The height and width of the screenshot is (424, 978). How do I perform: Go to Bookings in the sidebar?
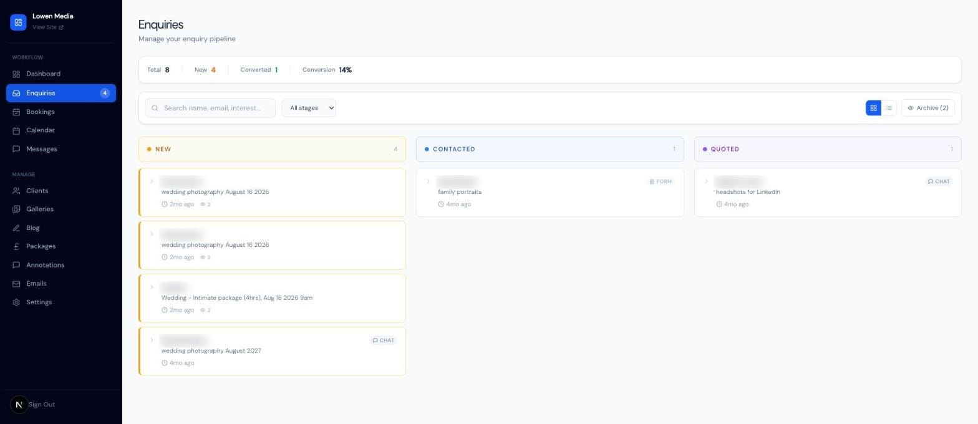[x=61, y=112]
